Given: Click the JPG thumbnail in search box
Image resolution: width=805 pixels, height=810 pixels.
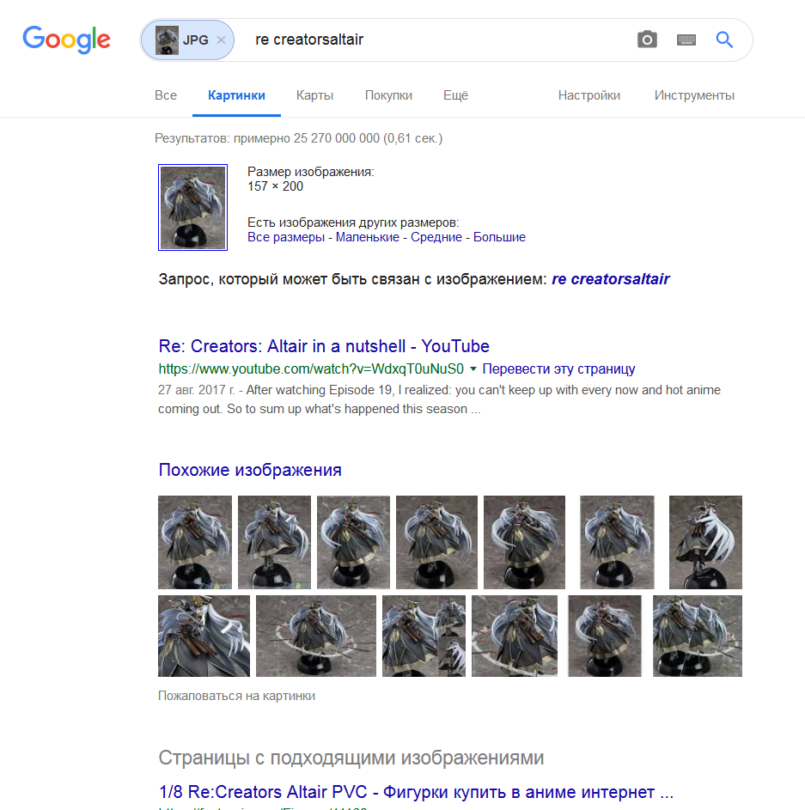Looking at the screenshot, I should coord(167,40).
